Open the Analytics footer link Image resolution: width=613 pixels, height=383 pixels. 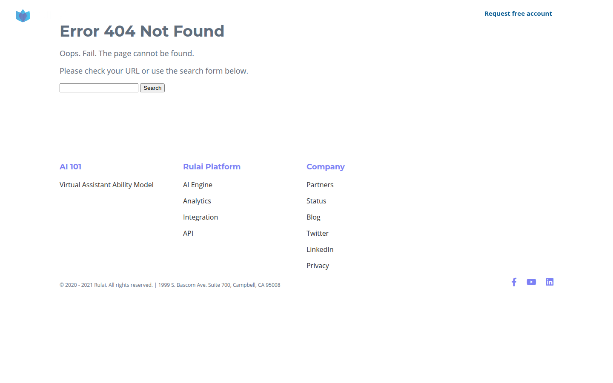tap(197, 201)
